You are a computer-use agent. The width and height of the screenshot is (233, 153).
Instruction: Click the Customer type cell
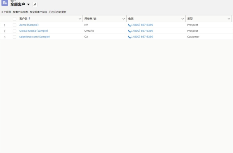tap(193, 37)
